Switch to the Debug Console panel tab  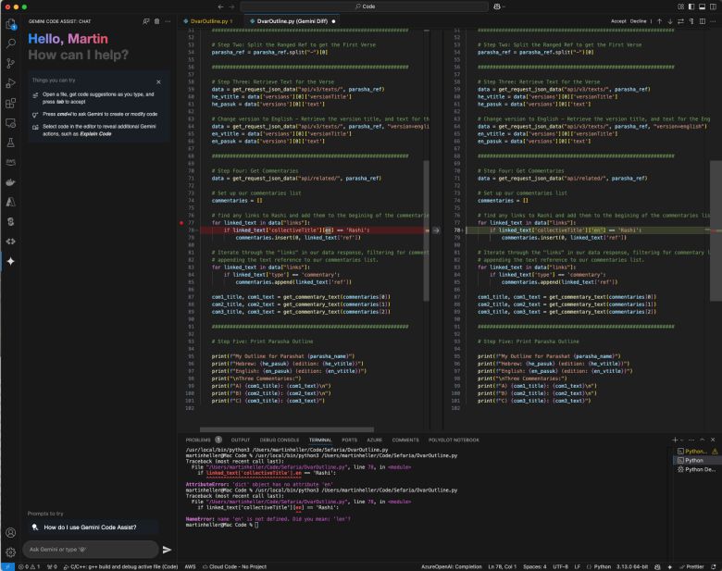pyautogui.click(x=280, y=440)
